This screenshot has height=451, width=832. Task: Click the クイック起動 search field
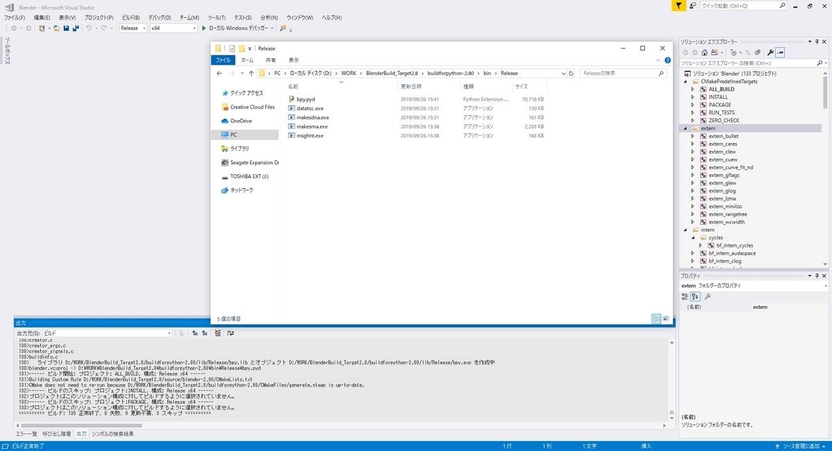pyautogui.click(x=742, y=6)
